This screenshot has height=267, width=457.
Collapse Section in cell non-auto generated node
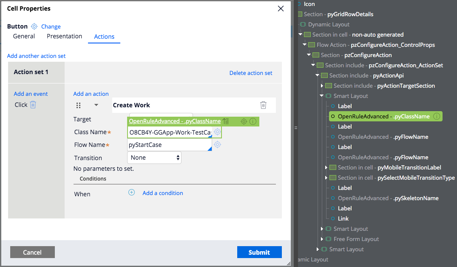(x=301, y=34)
